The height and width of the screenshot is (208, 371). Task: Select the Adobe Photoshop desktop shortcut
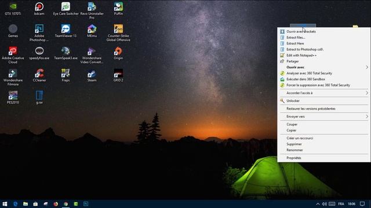click(39, 33)
